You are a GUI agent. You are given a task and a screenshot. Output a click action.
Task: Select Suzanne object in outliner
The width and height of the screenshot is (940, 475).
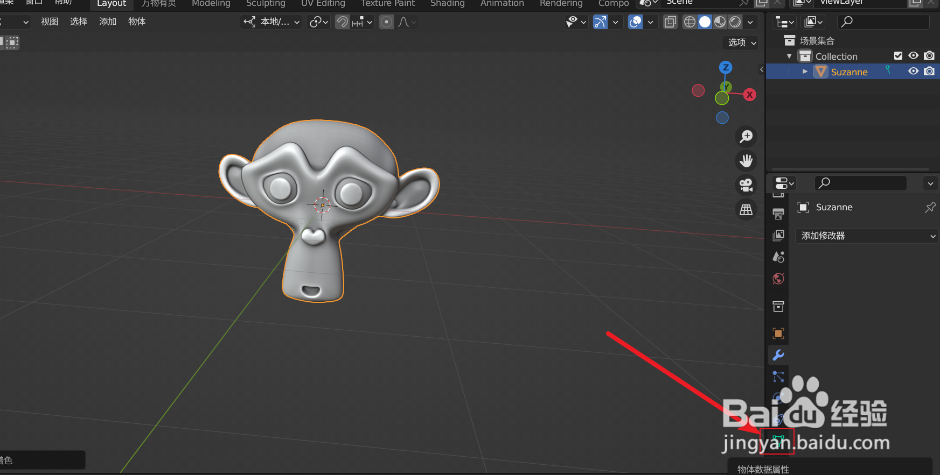[x=849, y=72]
